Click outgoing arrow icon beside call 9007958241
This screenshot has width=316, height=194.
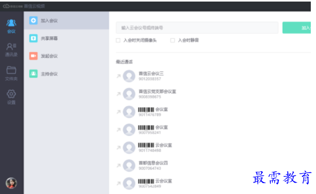pyautogui.click(x=119, y=130)
